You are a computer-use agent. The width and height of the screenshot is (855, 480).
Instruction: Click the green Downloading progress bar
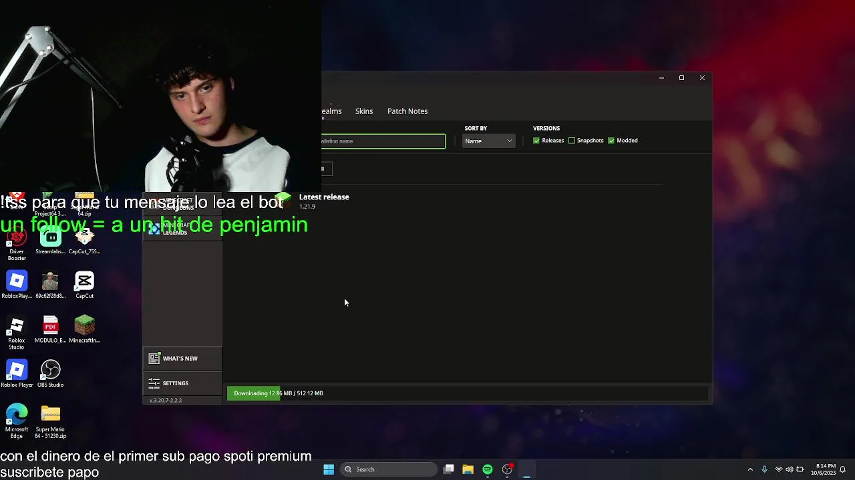[254, 393]
